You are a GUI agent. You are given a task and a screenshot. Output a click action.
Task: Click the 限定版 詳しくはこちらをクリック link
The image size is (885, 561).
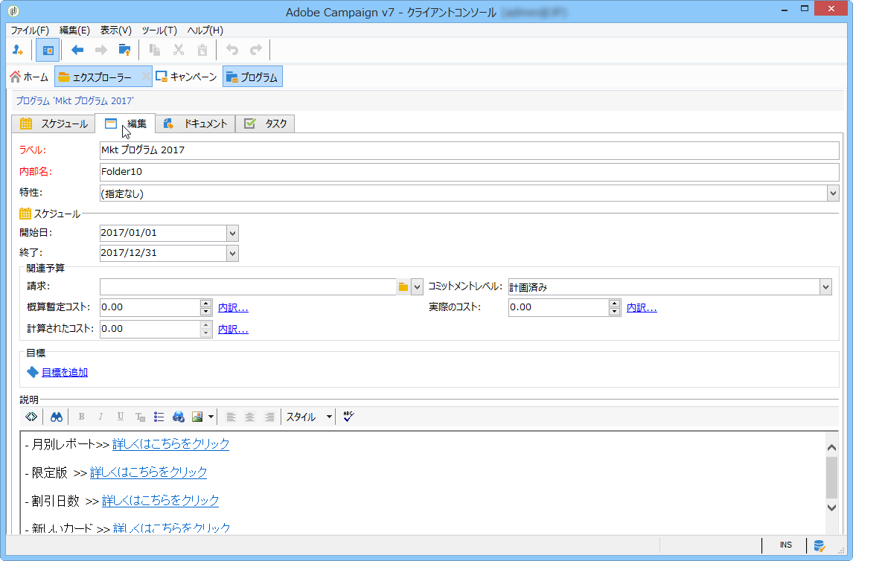tap(148, 472)
